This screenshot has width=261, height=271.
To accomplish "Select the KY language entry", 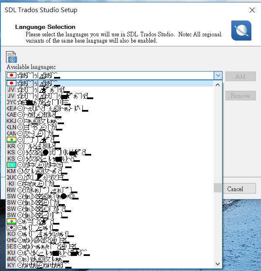I will click(110, 265).
